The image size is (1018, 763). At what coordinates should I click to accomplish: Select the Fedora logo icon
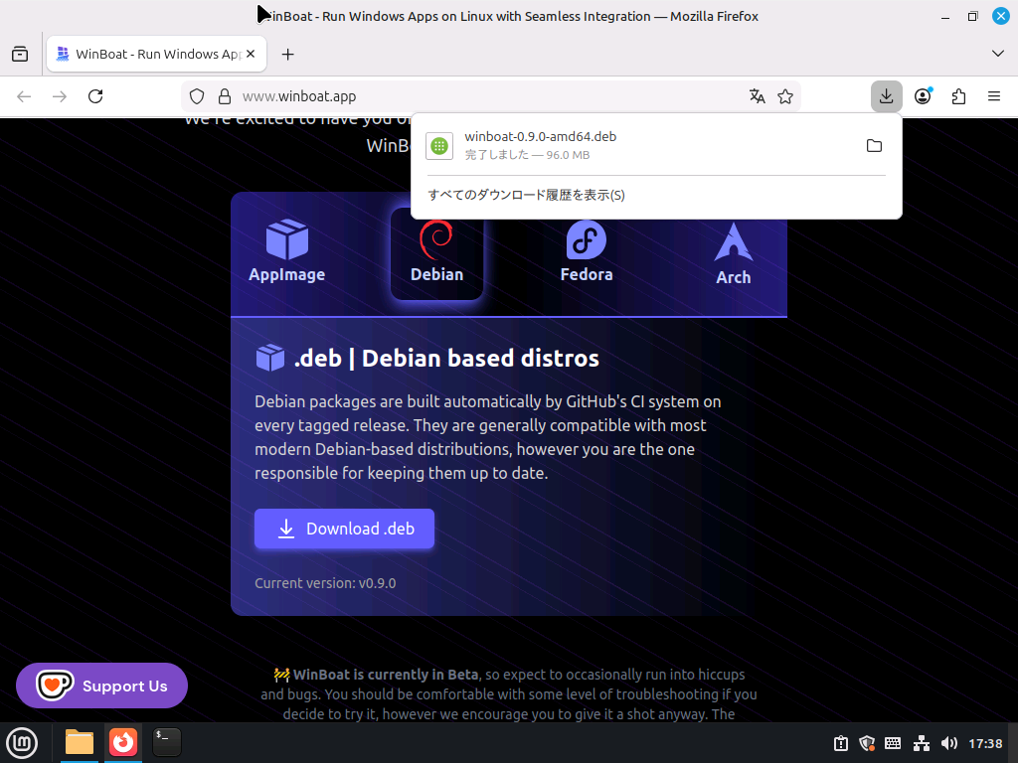[x=585, y=238]
